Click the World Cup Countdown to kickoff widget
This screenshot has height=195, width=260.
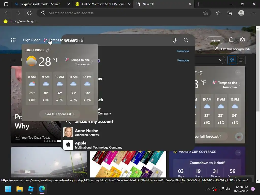[207, 168]
